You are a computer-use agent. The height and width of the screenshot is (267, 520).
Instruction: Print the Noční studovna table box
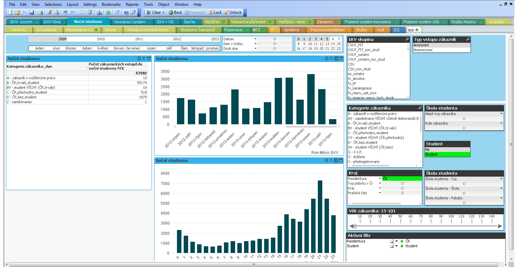tap(139, 58)
